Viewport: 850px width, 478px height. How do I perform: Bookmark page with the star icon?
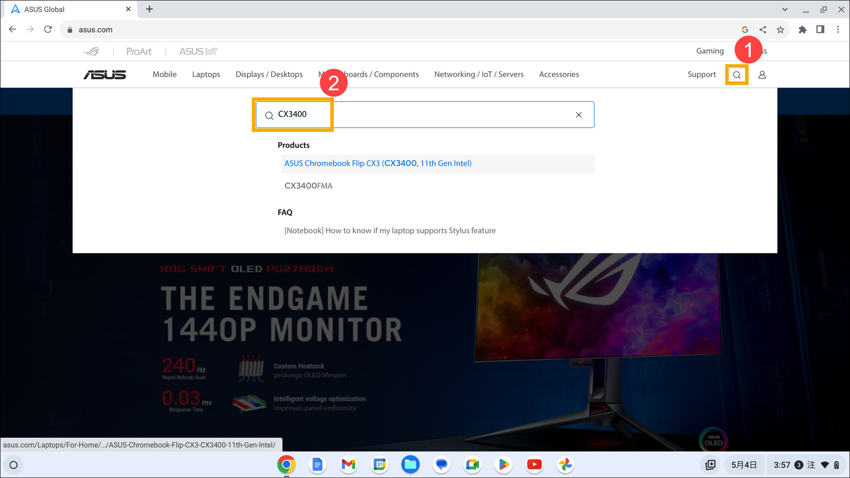[x=780, y=30]
